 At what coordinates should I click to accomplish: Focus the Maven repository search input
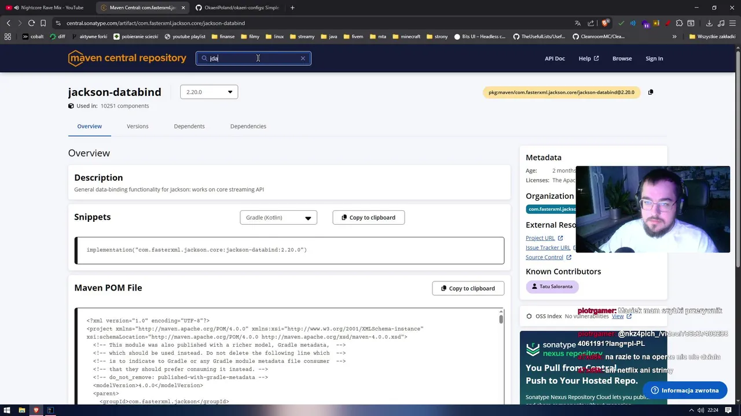254,58
